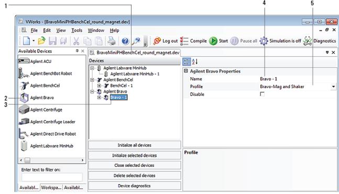Click the Open folder toolbar icon
339x194 pixels.
coord(41,41)
